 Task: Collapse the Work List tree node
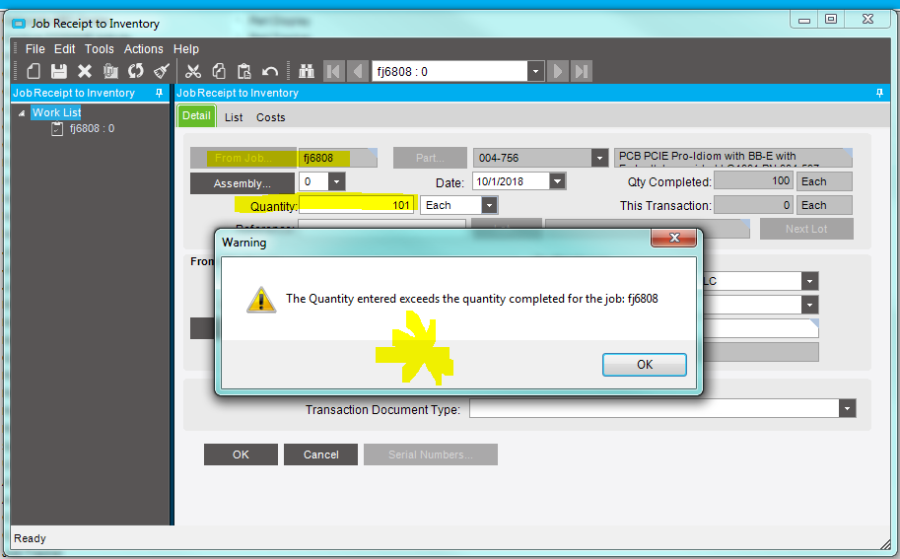click(x=22, y=113)
